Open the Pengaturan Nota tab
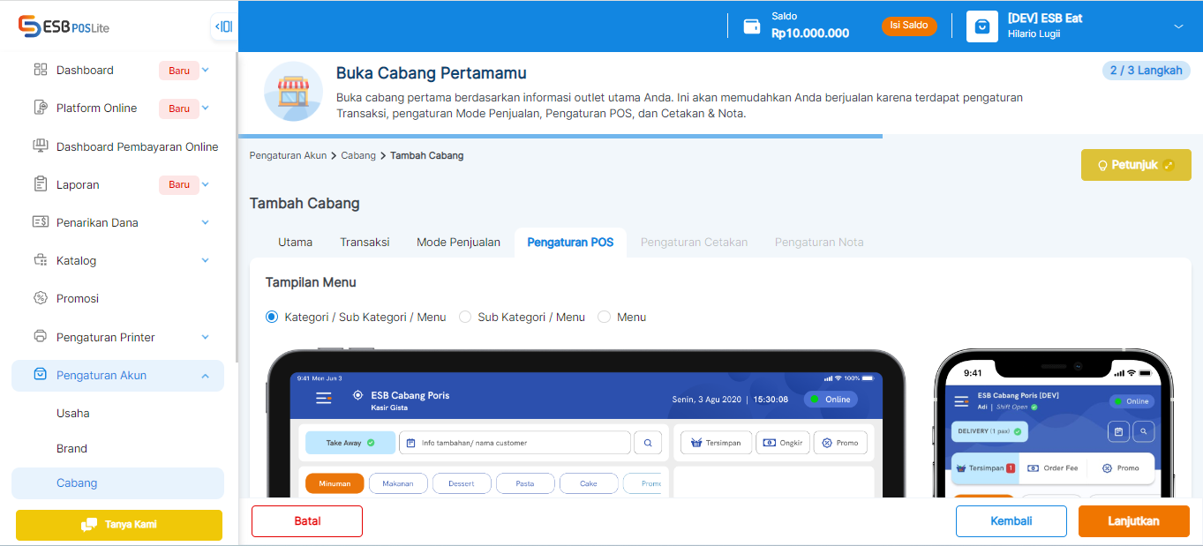 (x=819, y=242)
